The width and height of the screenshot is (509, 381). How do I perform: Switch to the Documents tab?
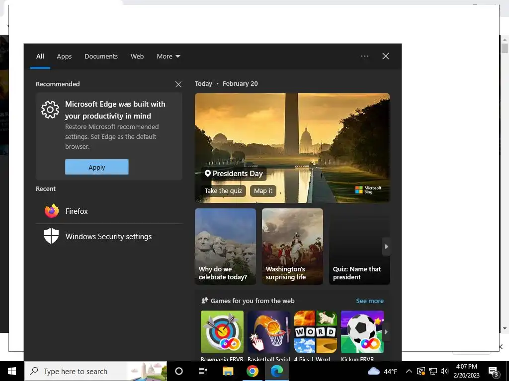101,56
